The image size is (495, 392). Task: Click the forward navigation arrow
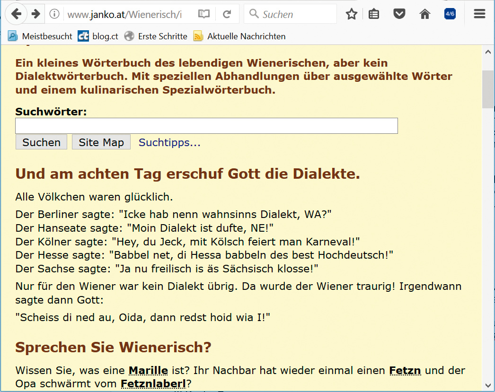pyautogui.click(x=35, y=14)
